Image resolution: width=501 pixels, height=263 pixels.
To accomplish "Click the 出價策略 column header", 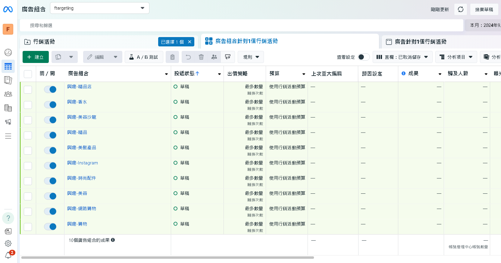I will click(237, 74).
